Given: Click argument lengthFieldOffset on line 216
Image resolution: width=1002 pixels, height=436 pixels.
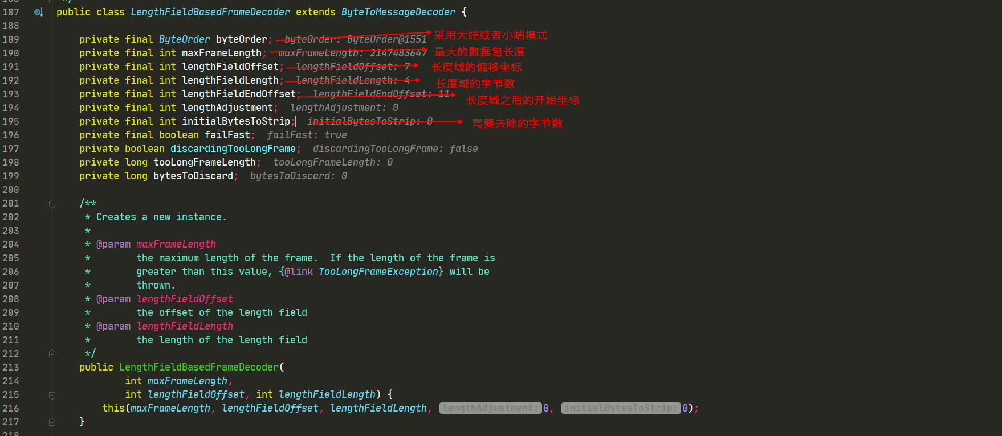Looking at the screenshot, I should [x=270, y=408].
